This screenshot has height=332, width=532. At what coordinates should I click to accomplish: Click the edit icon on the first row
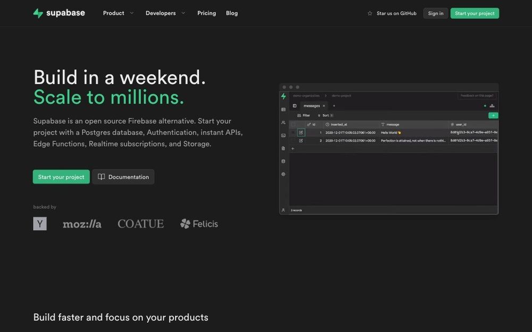click(x=301, y=132)
